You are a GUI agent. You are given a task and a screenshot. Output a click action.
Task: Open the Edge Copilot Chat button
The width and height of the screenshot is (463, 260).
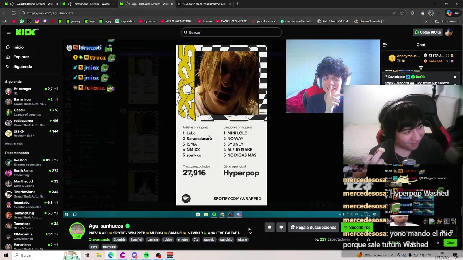tap(453, 13)
